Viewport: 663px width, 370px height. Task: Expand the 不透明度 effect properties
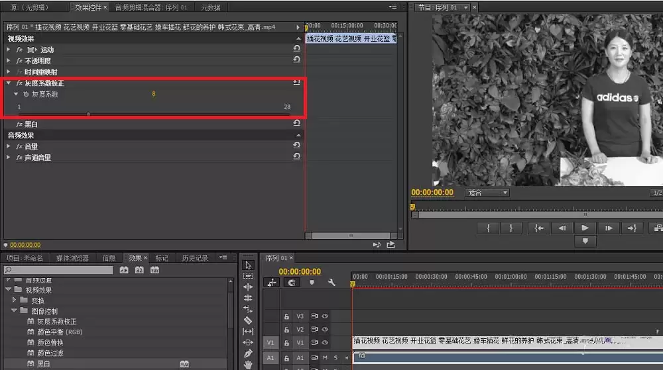[9, 60]
